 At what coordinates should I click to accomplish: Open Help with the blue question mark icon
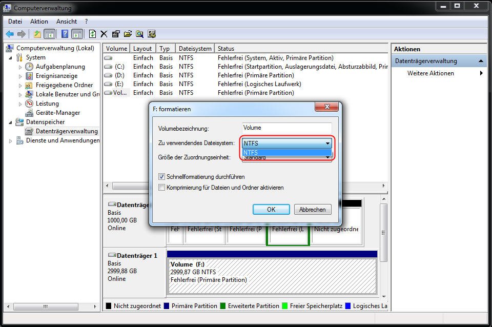pos(65,34)
